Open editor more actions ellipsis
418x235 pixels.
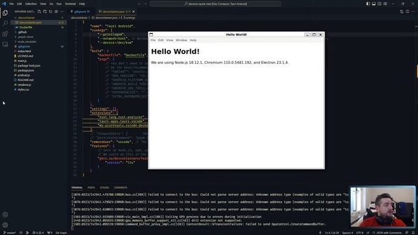(413, 12)
